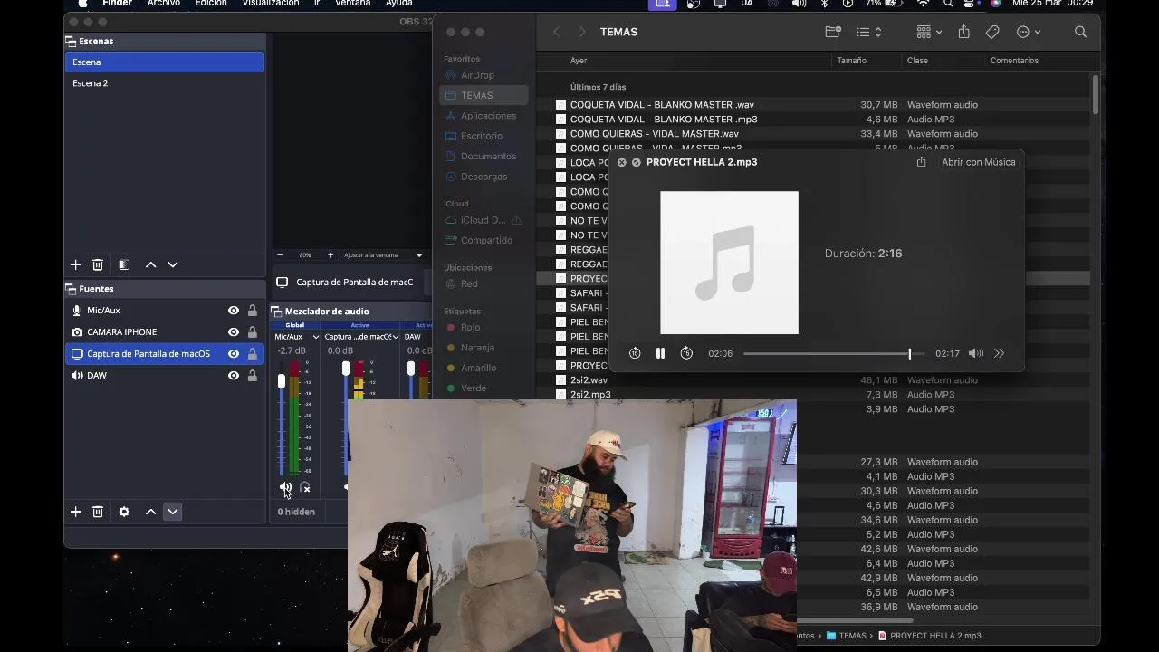Open the Visualización menu
Image resolution: width=1159 pixels, height=652 pixels.
271,4
